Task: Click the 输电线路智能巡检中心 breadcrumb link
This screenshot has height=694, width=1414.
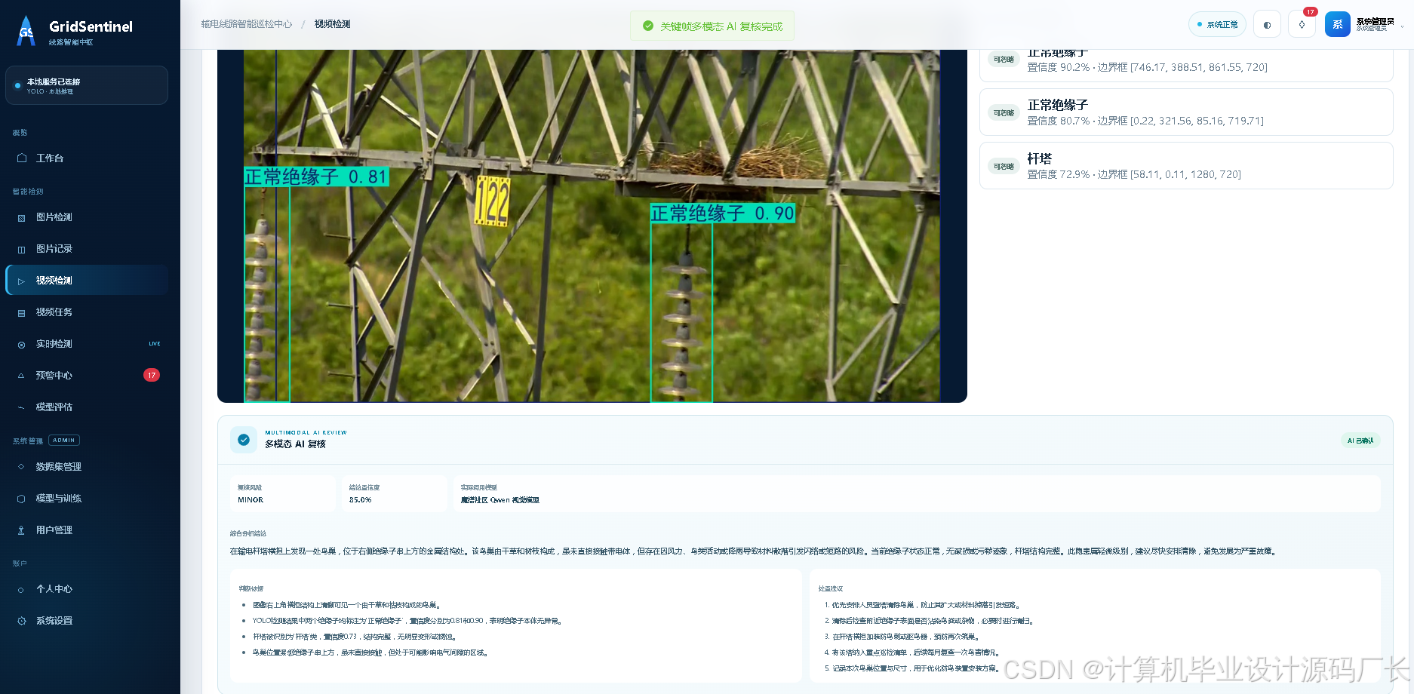Action: point(247,24)
